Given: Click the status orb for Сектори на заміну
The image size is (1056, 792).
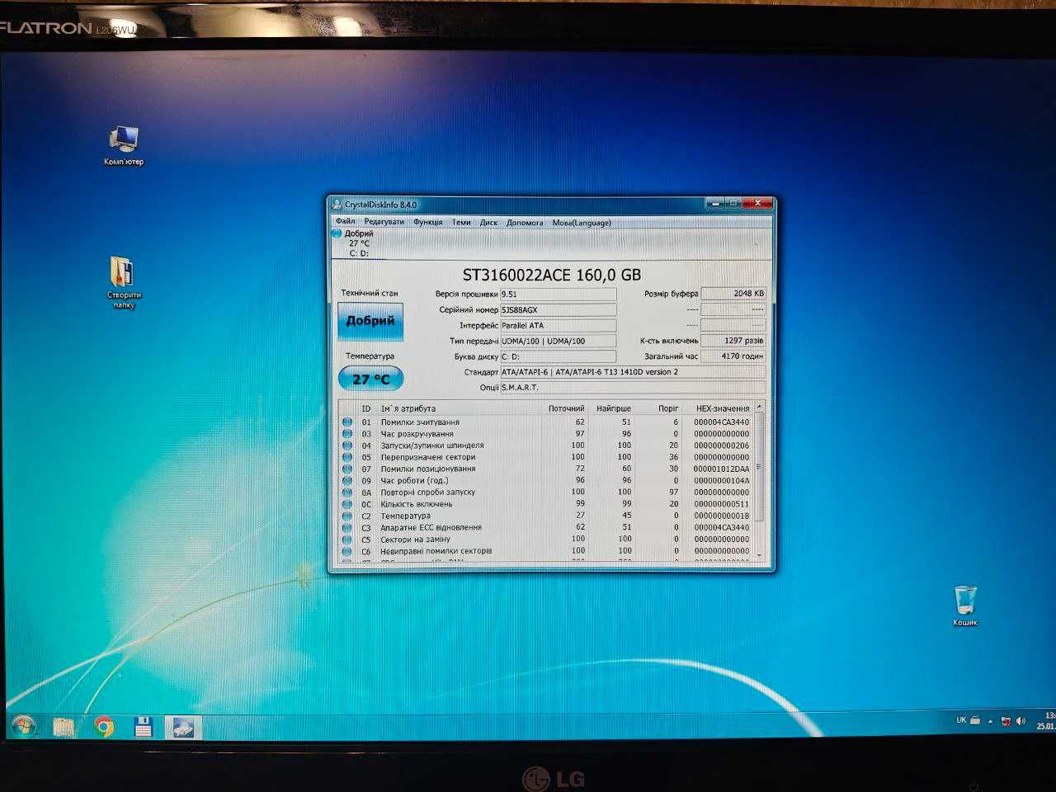Looking at the screenshot, I should [347, 539].
